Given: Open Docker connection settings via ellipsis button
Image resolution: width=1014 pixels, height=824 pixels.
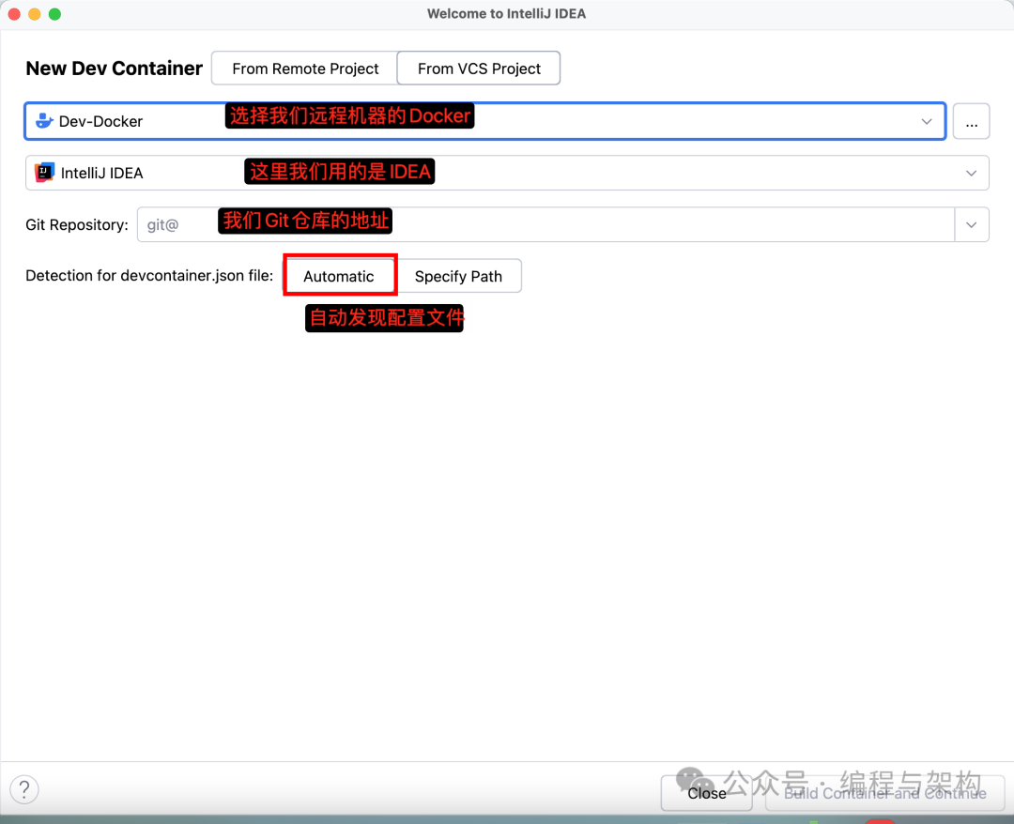Looking at the screenshot, I should pos(972,121).
